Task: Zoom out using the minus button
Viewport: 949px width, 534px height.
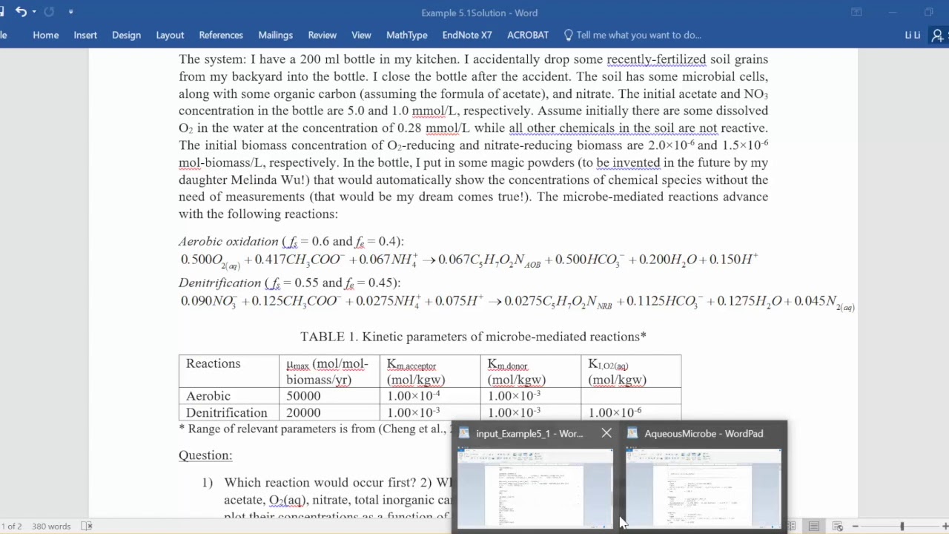Action: (856, 526)
